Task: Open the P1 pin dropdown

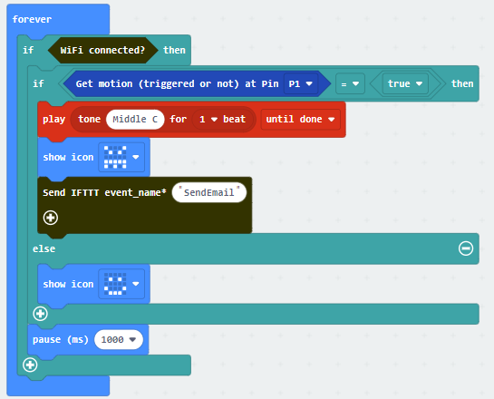Action: (301, 83)
